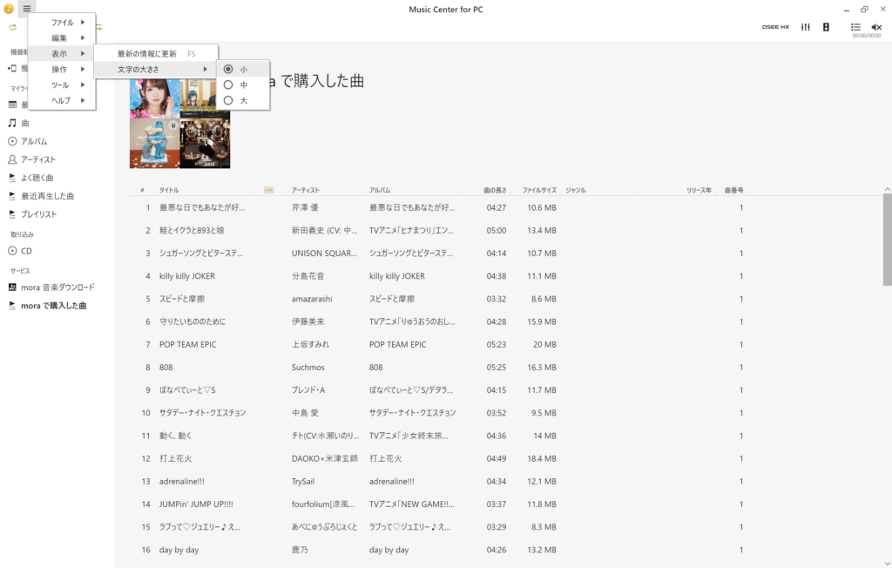Click the cake album cover thumbnail
Viewport: 892px width, 568px height.
[x=155, y=144]
